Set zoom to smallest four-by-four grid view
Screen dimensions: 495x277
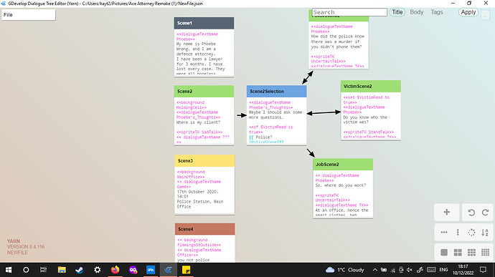485,253
